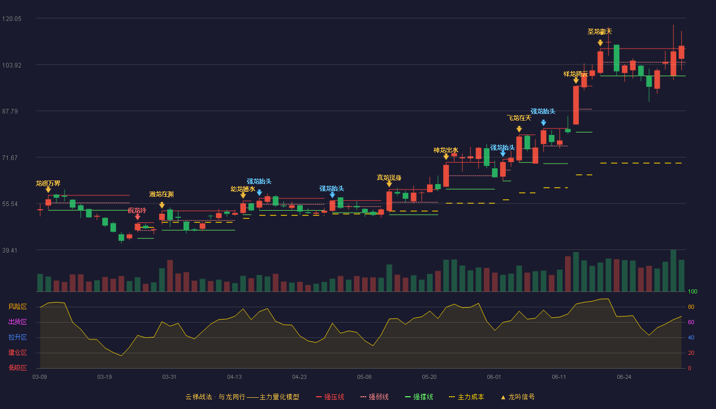Click the 风险区 zone label
Image resolution: width=716 pixels, height=409 pixels.
click(17, 307)
